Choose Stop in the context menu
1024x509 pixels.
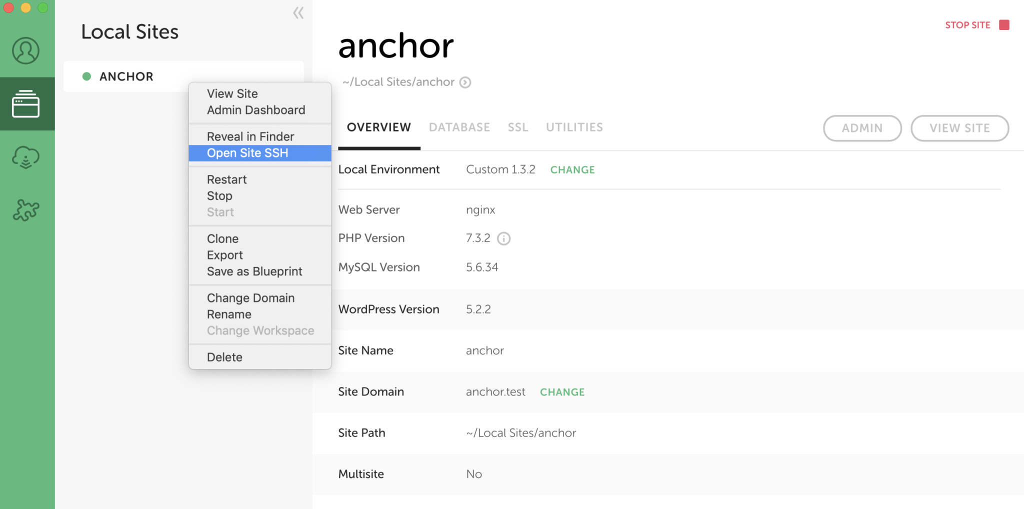click(x=260, y=196)
